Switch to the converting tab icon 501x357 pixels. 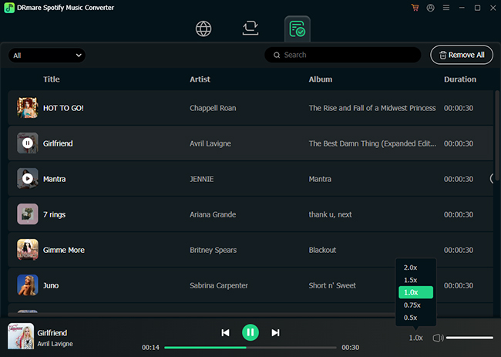250,29
